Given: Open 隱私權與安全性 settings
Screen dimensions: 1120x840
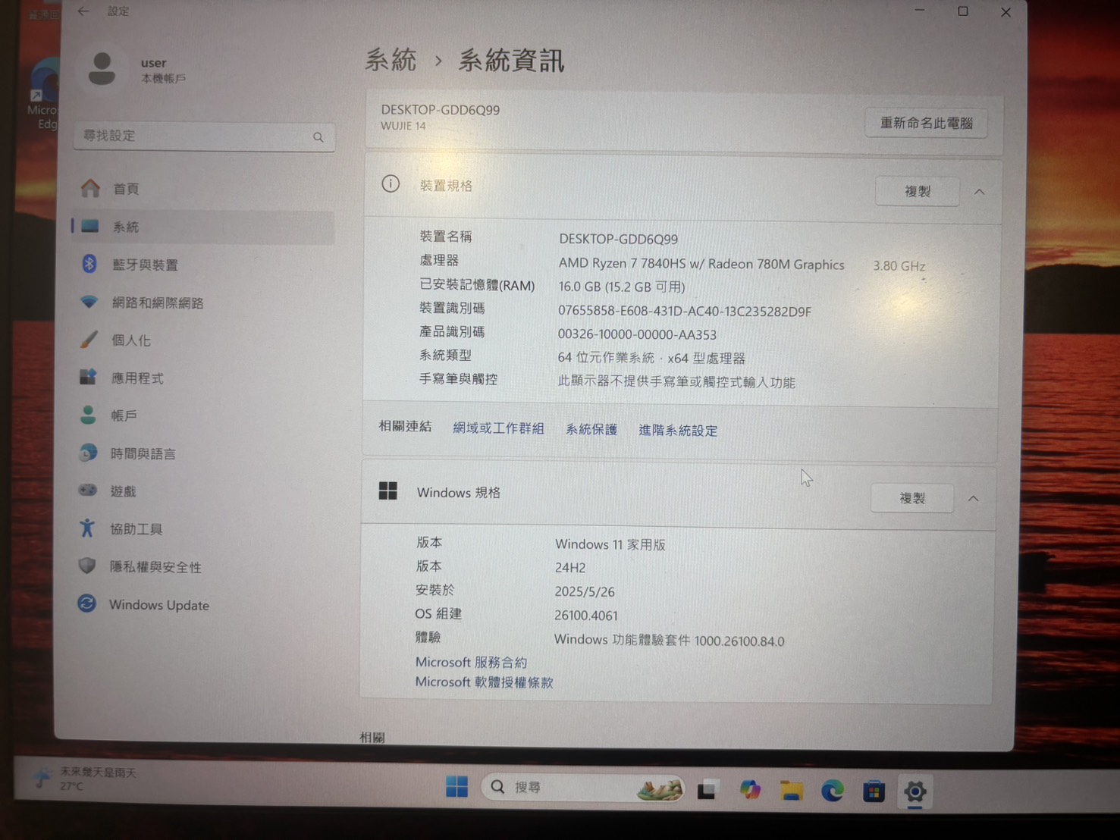Looking at the screenshot, I should (x=202, y=567).
